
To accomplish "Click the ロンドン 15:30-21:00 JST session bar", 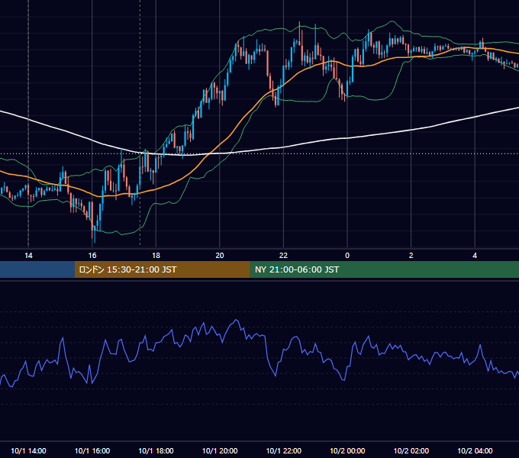I will pyautogui.click(x=162, y=269).
